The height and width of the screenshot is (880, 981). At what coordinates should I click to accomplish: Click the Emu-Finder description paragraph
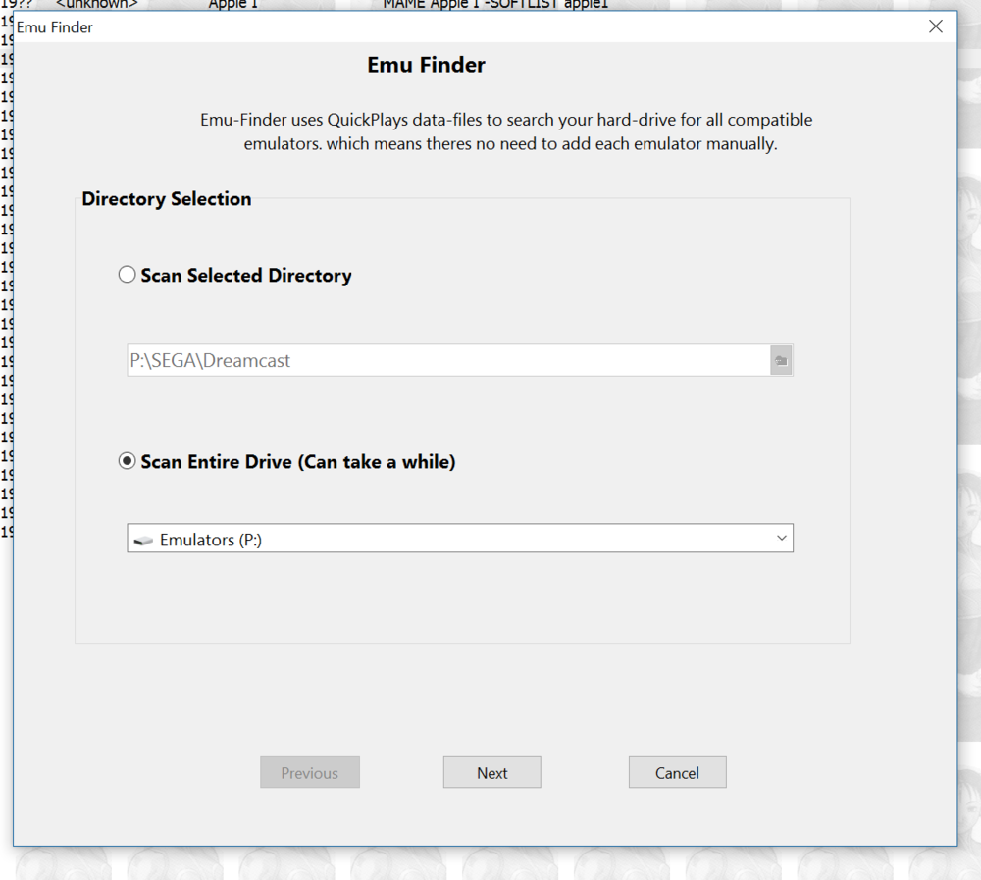tap(506, 132)
